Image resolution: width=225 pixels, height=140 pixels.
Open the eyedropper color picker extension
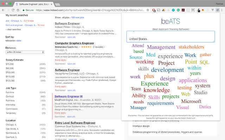point(199,10)
